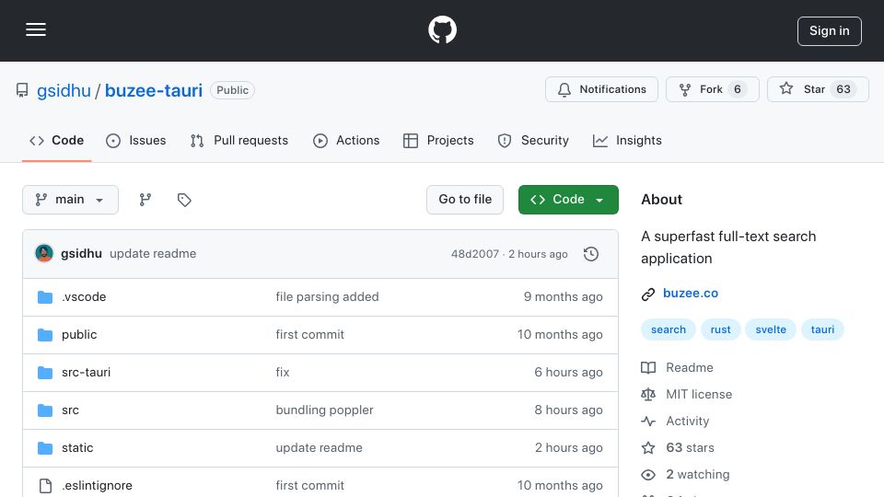The image size is (884, 497).
Task: View branches via the branch icon
Action: pos(145,200)
